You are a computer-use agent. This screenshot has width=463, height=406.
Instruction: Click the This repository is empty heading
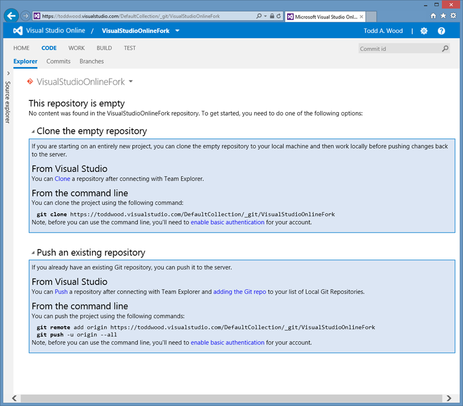pyautogui.click(x=77, y=103)
